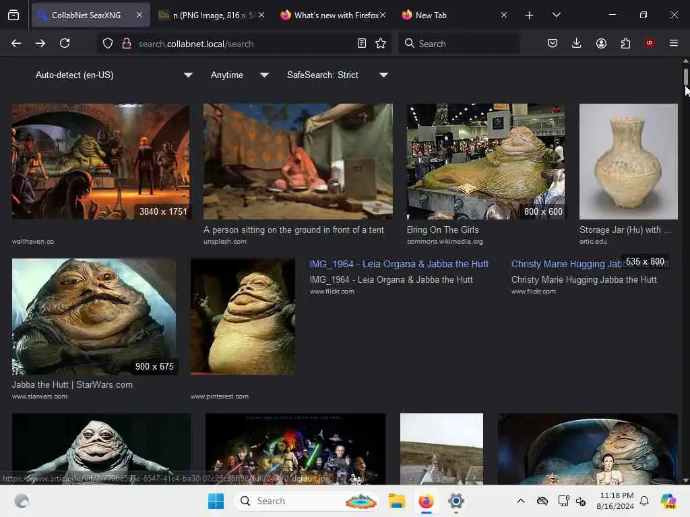
Task: Open the Anytime time range dropdown
Action: [x=240, y=75]
